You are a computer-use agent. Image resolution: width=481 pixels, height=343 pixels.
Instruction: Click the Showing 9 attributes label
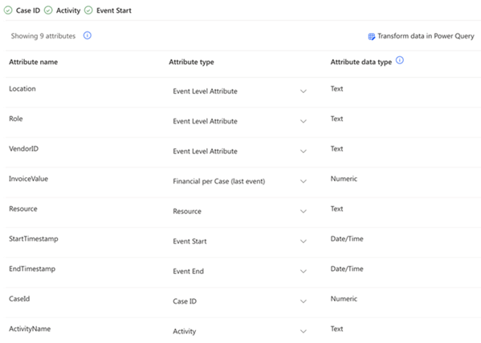click(43, 36)
